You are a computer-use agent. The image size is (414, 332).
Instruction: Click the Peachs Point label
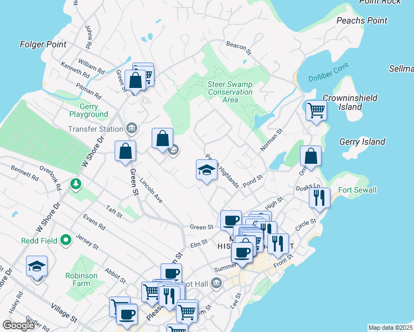click(x=362, y=20)
